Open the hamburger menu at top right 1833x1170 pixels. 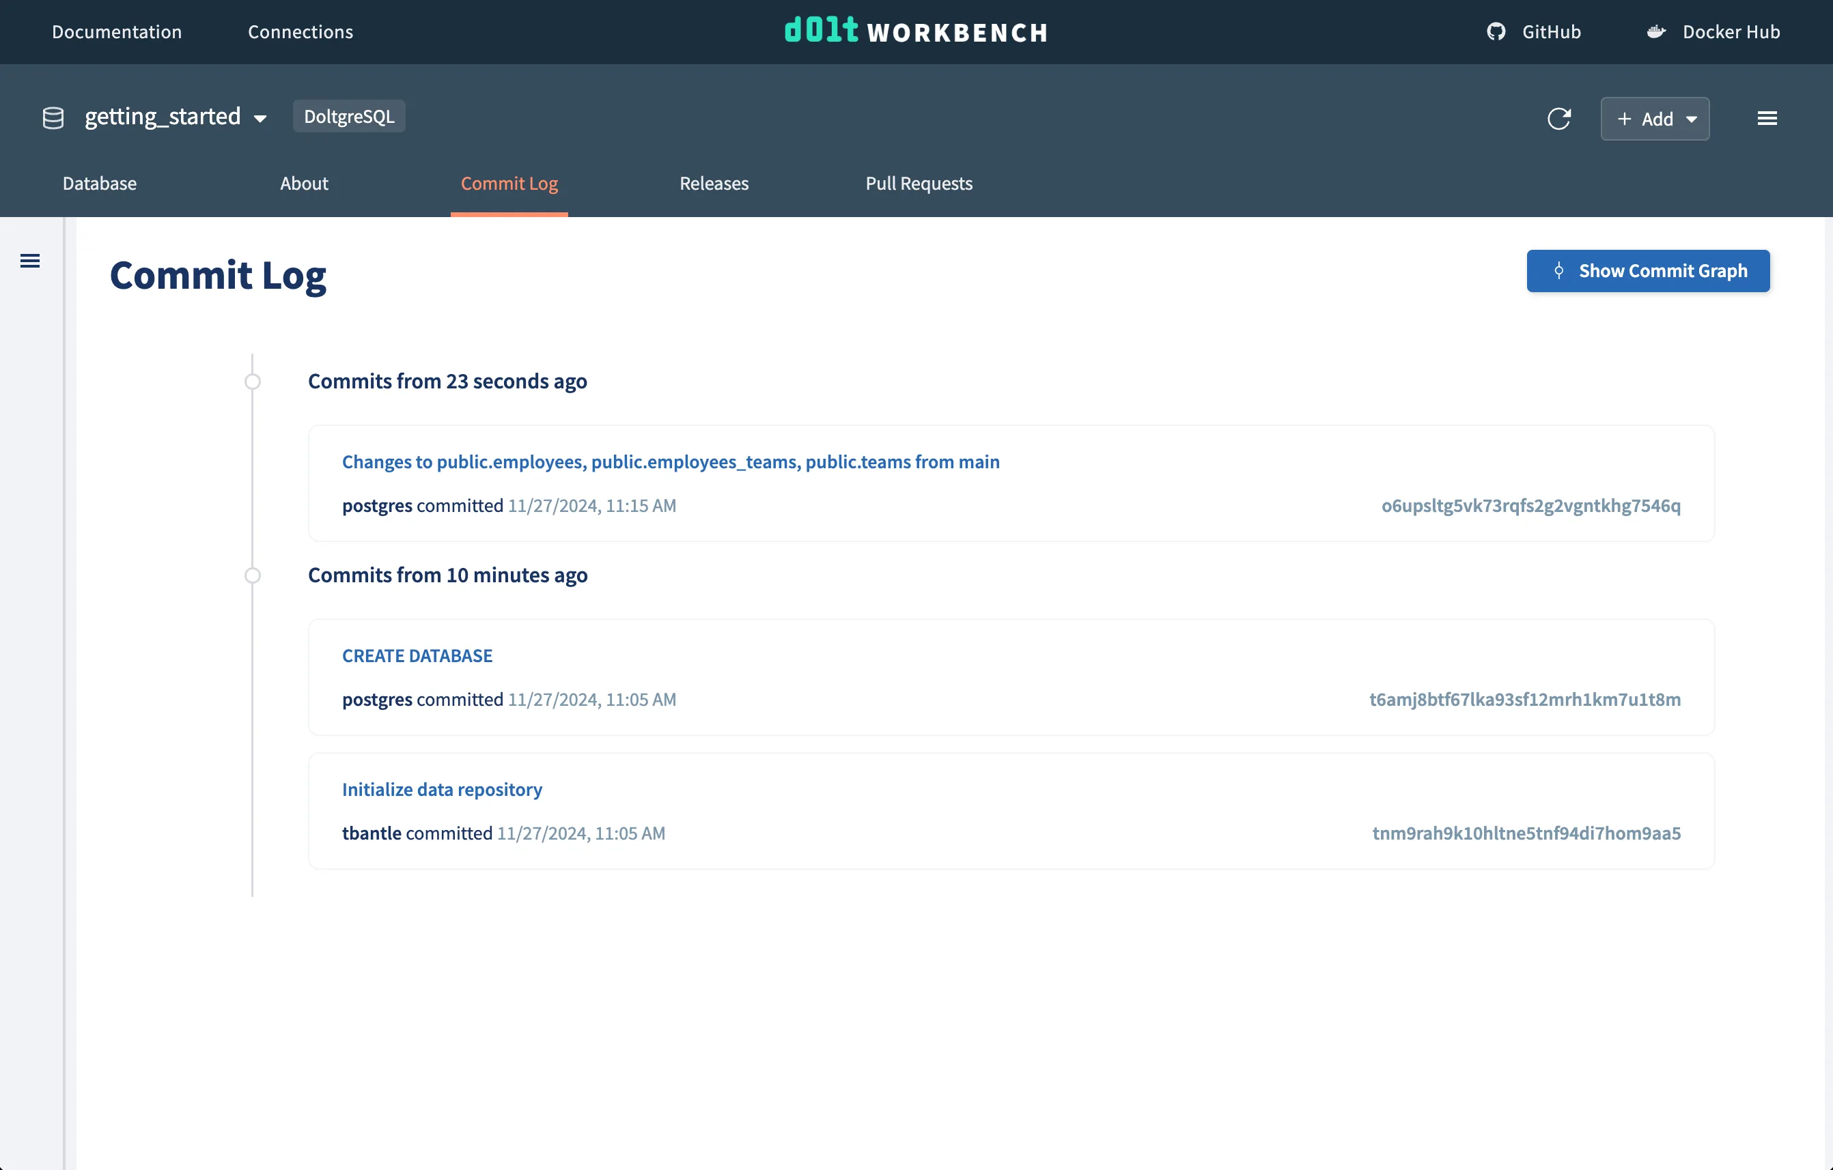[x=1767, y=119]
